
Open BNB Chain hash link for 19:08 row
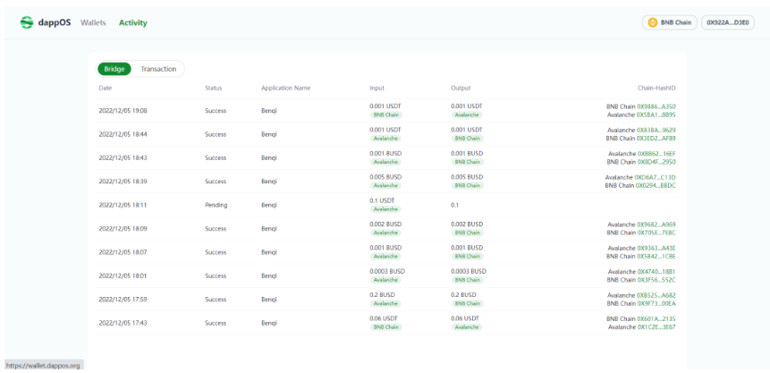656,106
